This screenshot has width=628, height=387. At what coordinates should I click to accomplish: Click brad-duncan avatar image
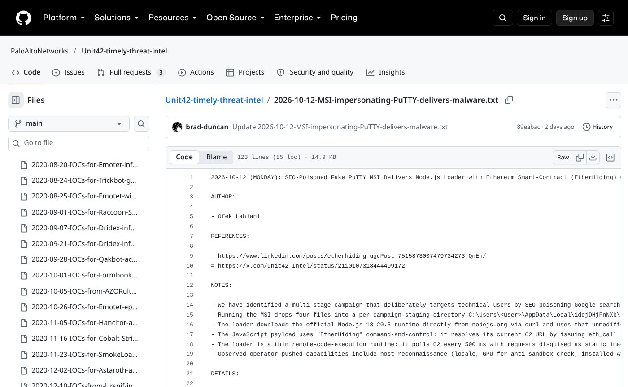pyautogui.click(x=177, y=127)
